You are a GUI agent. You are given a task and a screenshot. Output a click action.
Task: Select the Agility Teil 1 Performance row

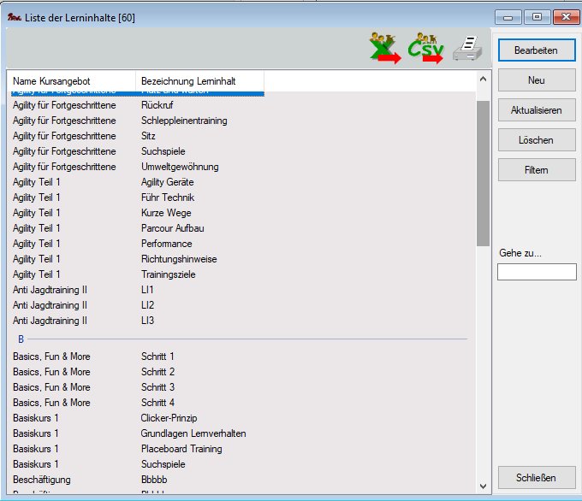tap(166, 244)
